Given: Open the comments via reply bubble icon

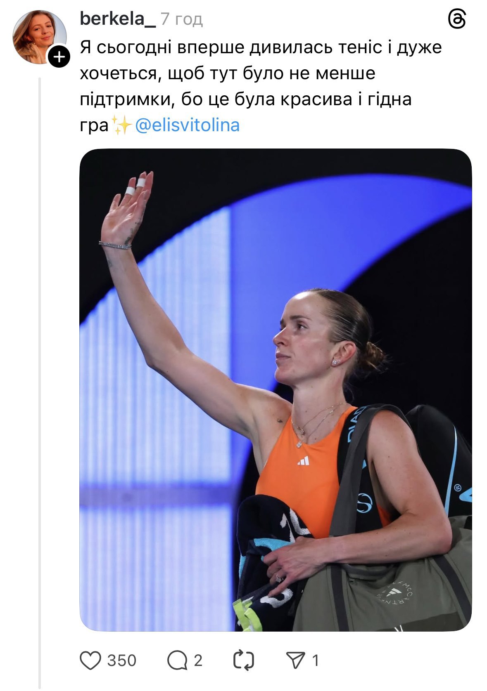Looking at the screenshot, I should (177, 660).
